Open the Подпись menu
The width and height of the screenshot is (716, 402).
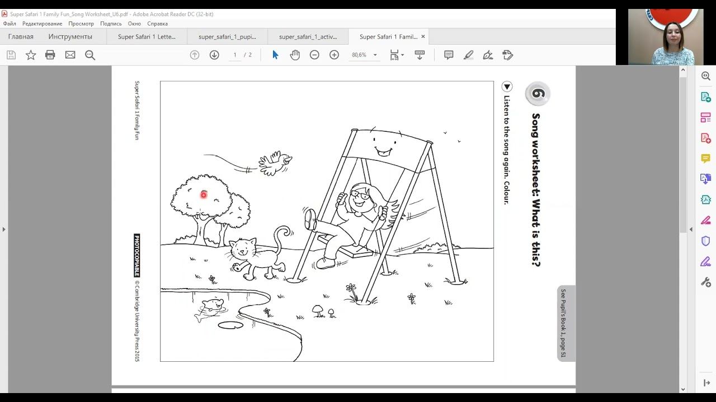click(111, 24)
